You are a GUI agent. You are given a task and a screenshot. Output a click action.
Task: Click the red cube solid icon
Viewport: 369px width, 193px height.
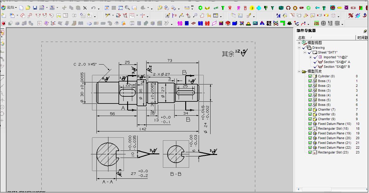pyautogui.click(x=3, y=23)
